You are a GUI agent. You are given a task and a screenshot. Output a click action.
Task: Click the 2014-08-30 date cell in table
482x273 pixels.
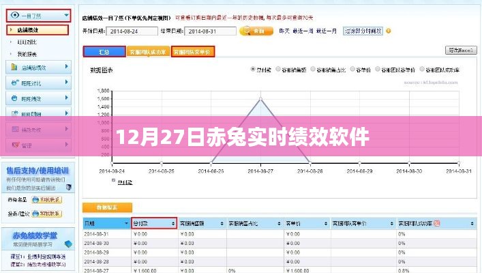tap(97, 243)
